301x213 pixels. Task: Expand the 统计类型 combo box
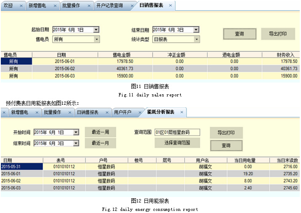[x=197, y=40]
